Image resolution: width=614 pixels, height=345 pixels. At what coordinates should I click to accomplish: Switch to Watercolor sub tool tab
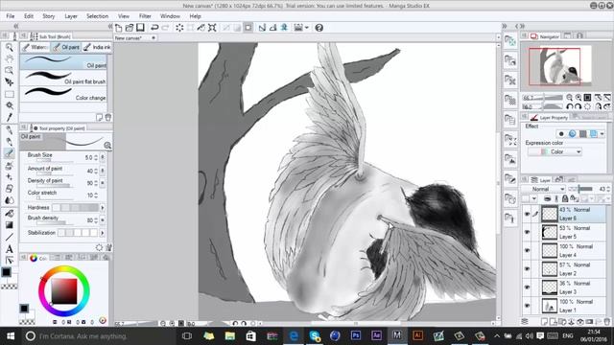pos(35,47)
